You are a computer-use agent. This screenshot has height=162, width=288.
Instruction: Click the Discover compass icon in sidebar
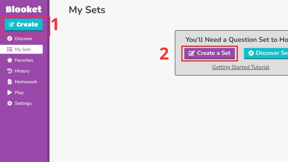[x=9, y=39]
